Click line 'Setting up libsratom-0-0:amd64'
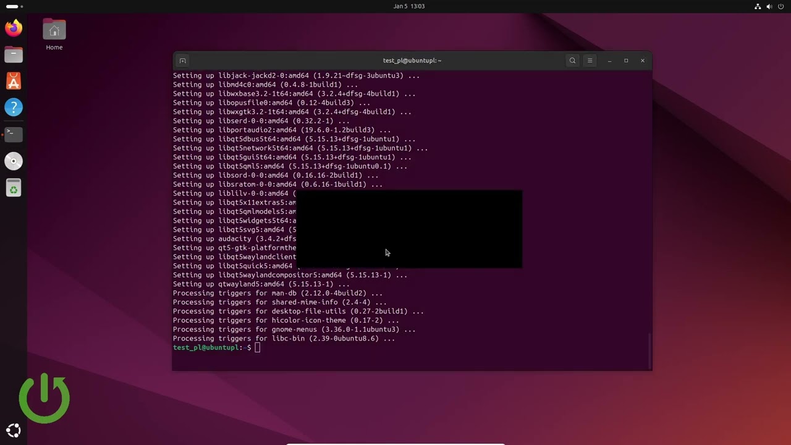The image size is (791, 445). click(278, 184)
